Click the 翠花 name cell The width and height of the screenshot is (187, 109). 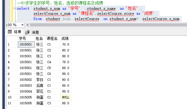coord(40,92)
